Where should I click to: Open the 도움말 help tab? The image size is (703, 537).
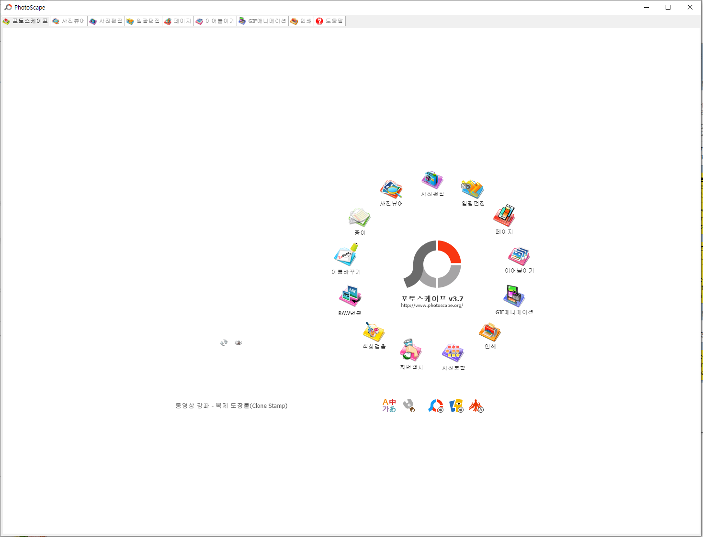coord(329,21)
